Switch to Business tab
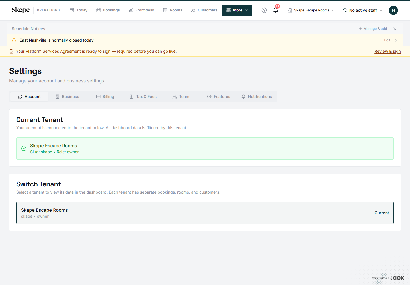The height and width of the screenshot is (285, 410). pos(67,97)
